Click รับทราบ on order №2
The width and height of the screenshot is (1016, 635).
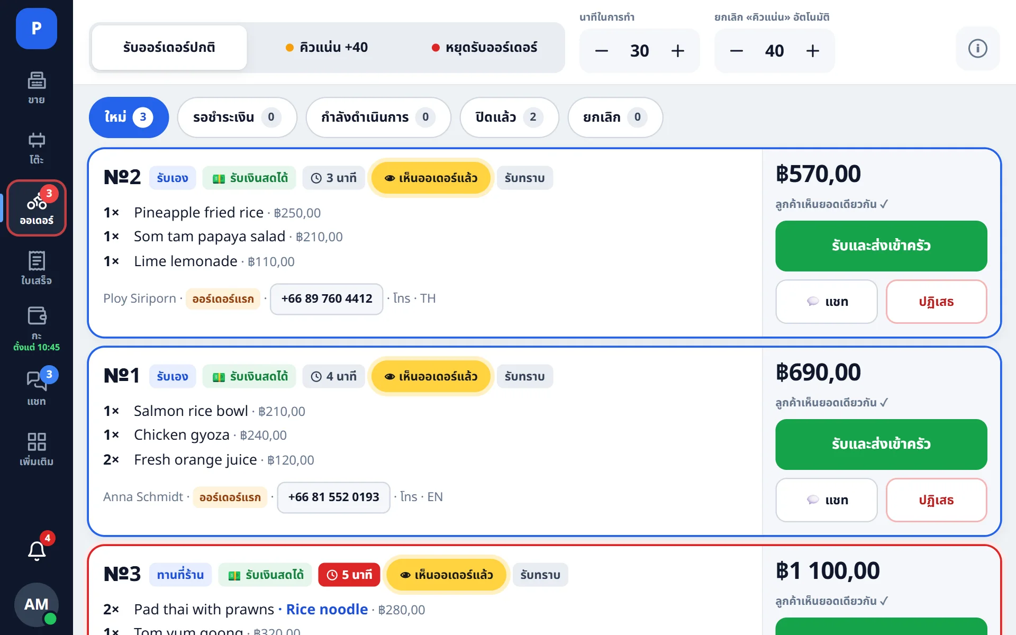525,178
